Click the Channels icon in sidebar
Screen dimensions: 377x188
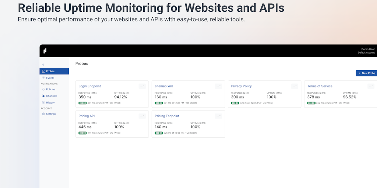click(x=43, y=96)
